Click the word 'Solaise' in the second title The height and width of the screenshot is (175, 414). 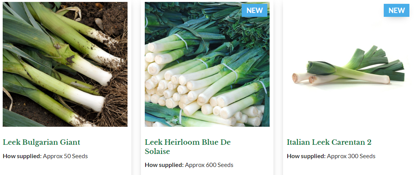(x=157, y=152)
